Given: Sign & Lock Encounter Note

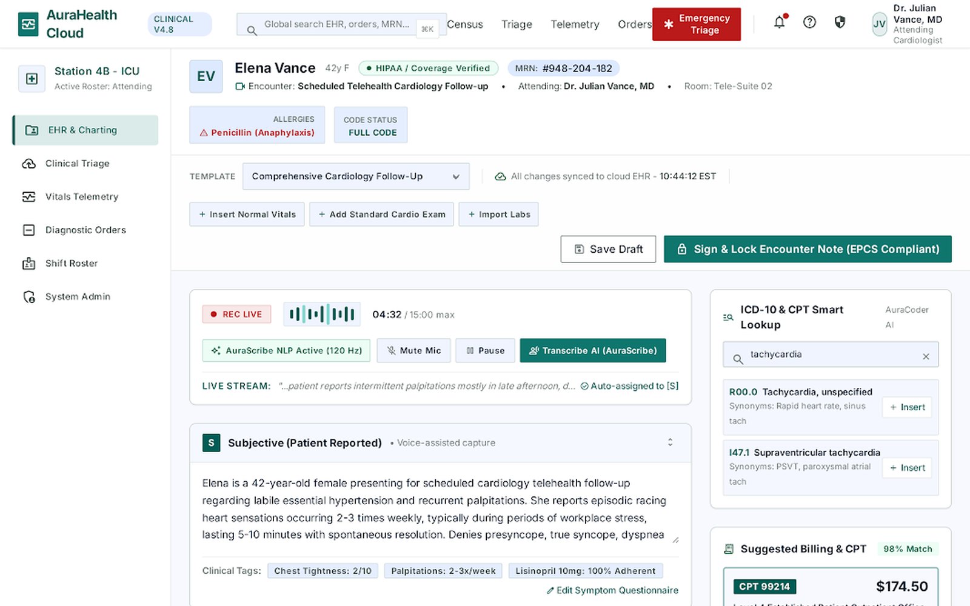Looking at the screenshot, I should [808, 249].
